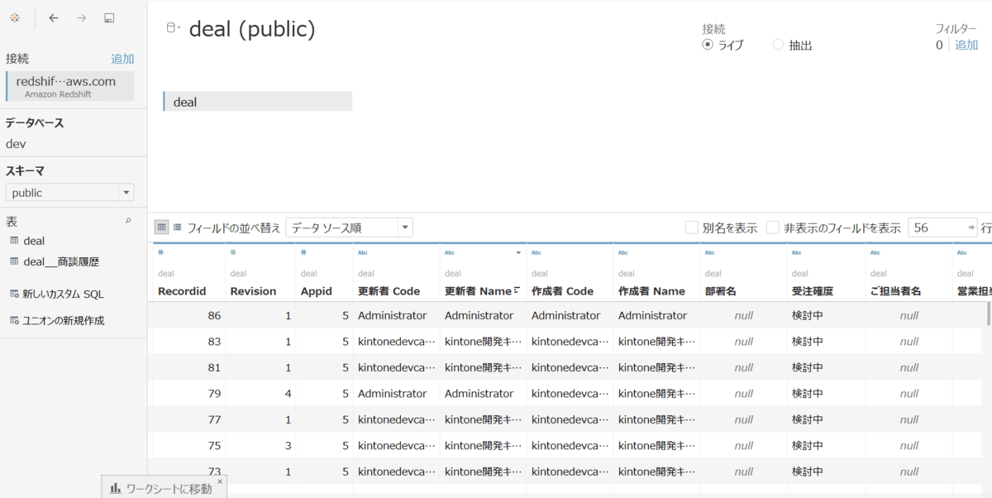
Task: Click the number type icon above Recordid
Action: coord(161,252)
